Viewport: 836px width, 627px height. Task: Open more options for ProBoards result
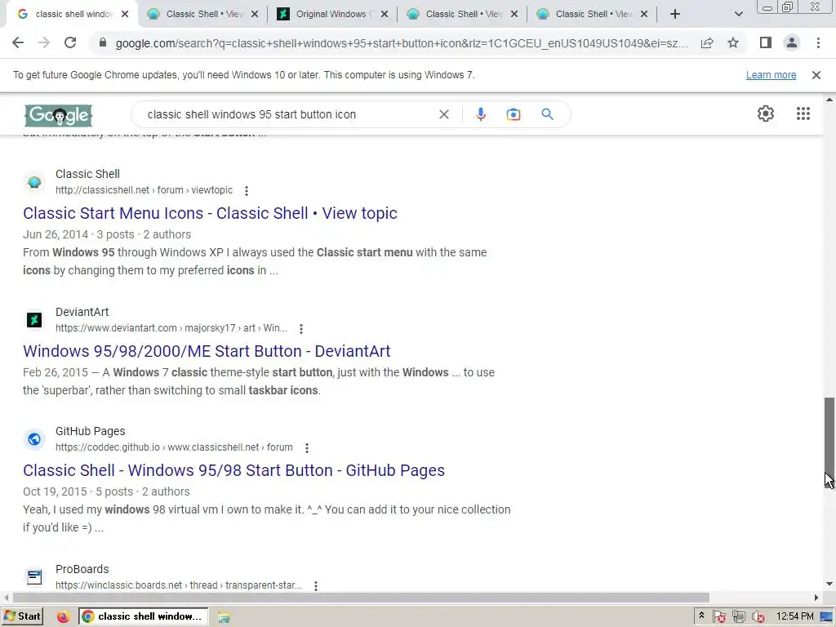pos(316,585)
